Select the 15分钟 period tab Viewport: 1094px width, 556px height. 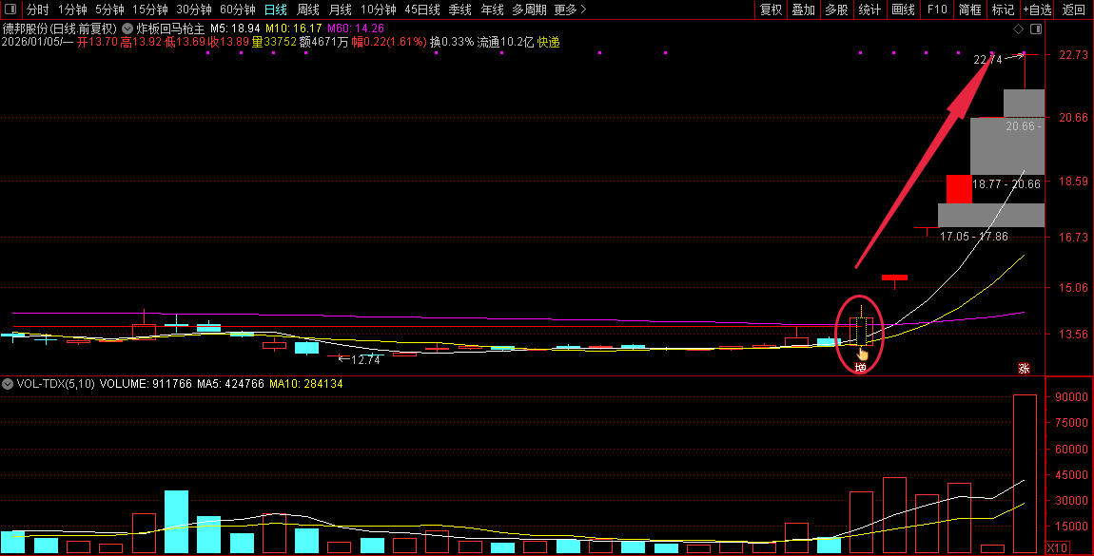tap(150, 10)
